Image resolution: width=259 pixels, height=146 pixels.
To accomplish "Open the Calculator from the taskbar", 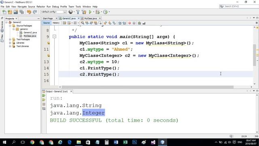I will point(106,142).
